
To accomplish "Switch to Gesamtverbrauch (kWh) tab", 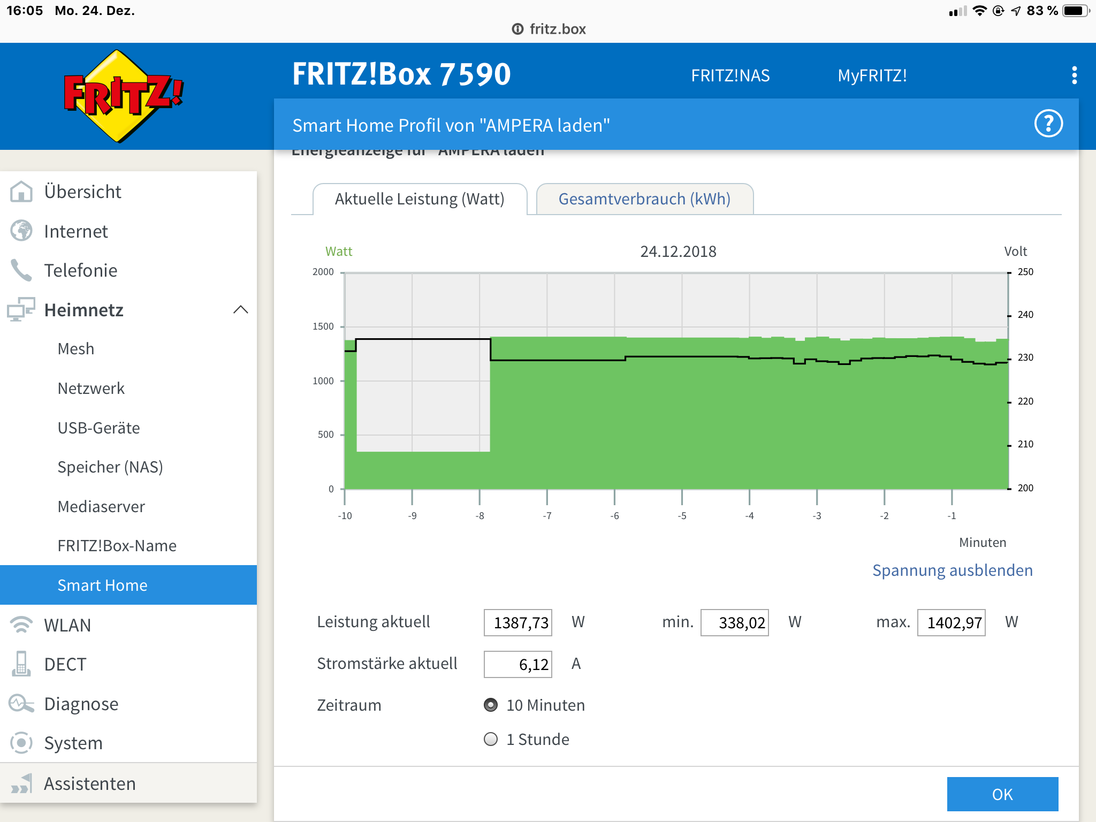I will 644,199.
